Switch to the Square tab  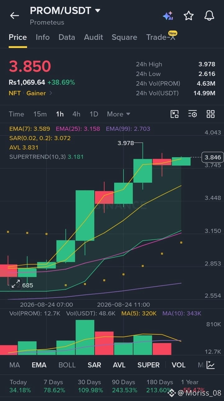point(124,37)
